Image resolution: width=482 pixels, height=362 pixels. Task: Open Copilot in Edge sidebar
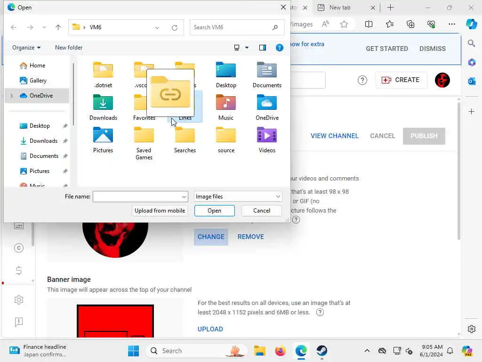[x=472, y=25]
